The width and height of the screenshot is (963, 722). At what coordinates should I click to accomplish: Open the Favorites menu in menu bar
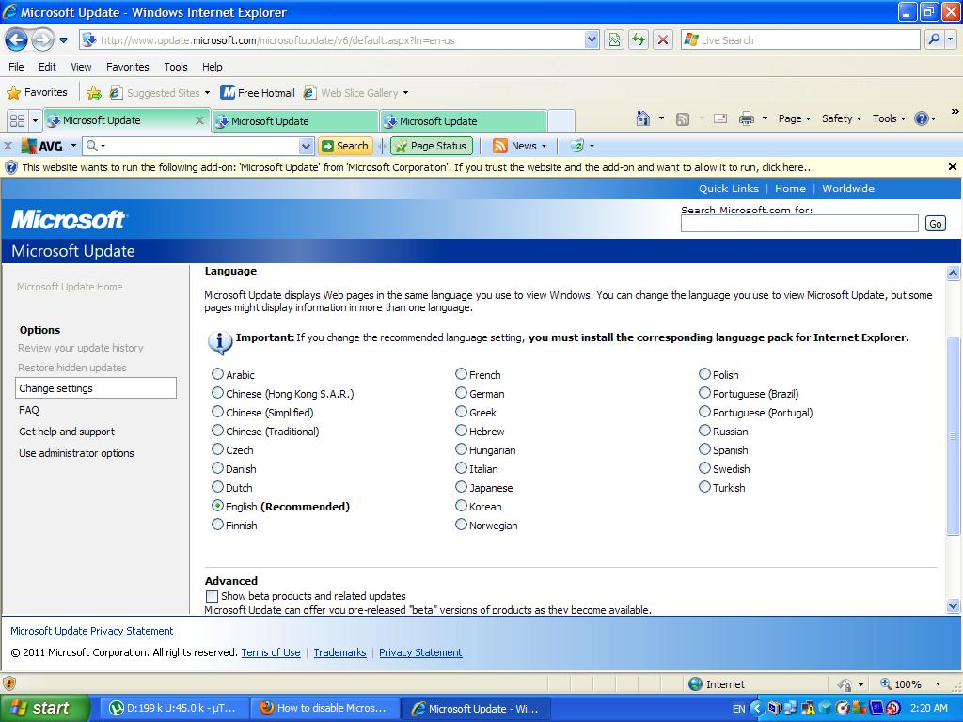pyautogui.click(x=127, y=67)
